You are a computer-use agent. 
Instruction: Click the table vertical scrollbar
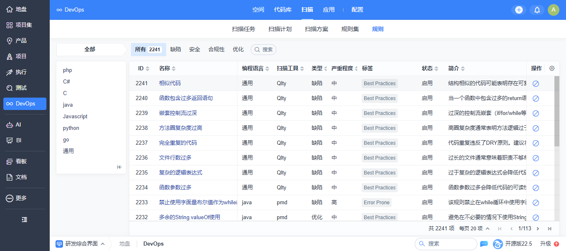[557, 112]
